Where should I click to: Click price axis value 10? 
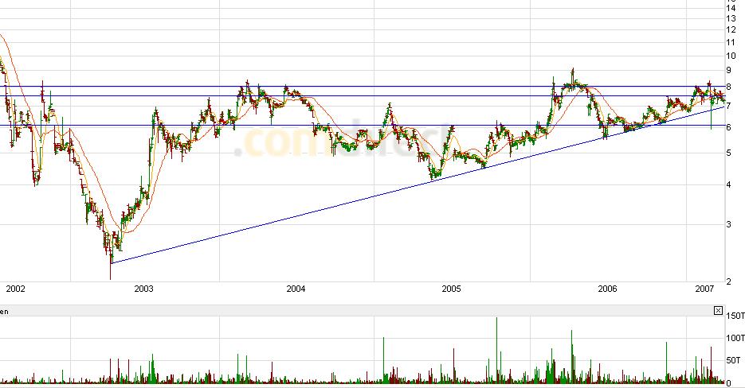click(731, 56)
